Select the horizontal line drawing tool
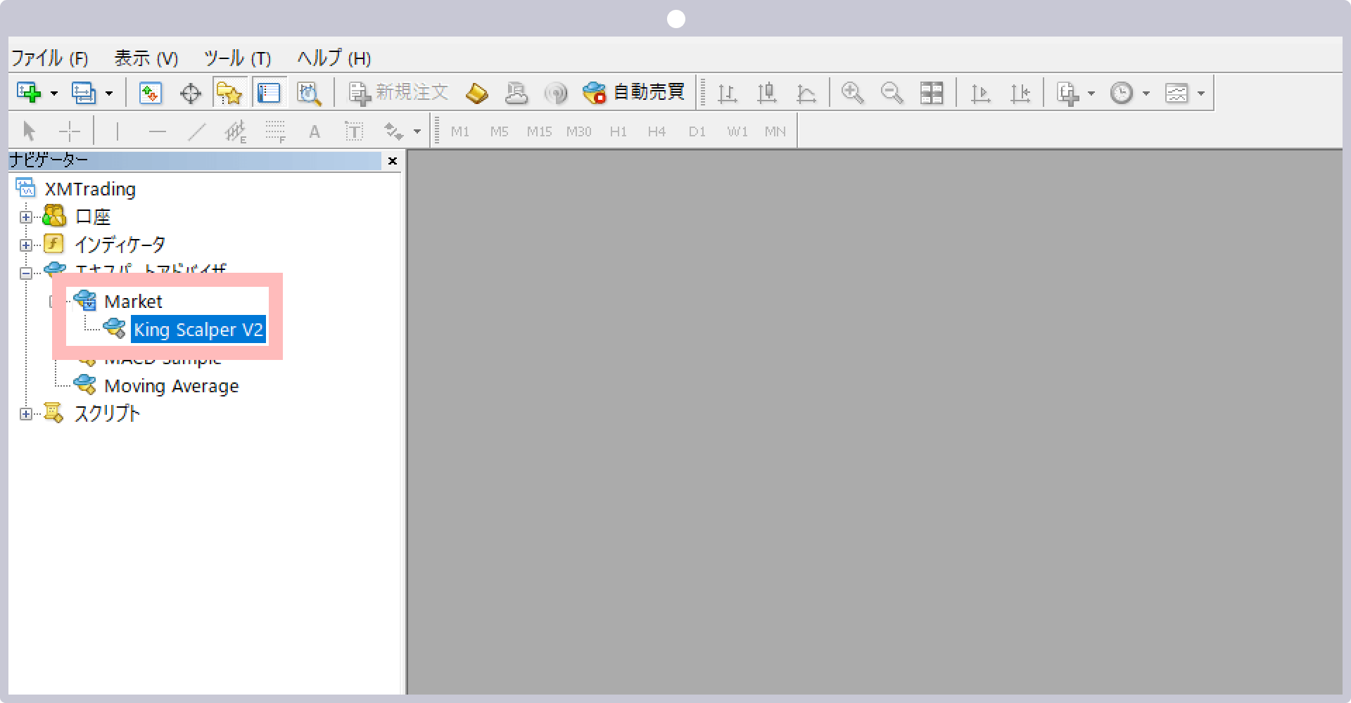The height and width of the screenshot is (703, 1351). point(158,131)
